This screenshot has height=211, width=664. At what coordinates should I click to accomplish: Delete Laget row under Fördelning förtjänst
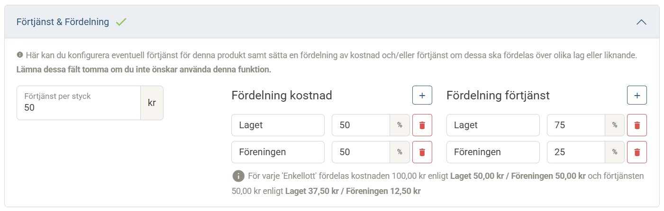pos(637,125)
